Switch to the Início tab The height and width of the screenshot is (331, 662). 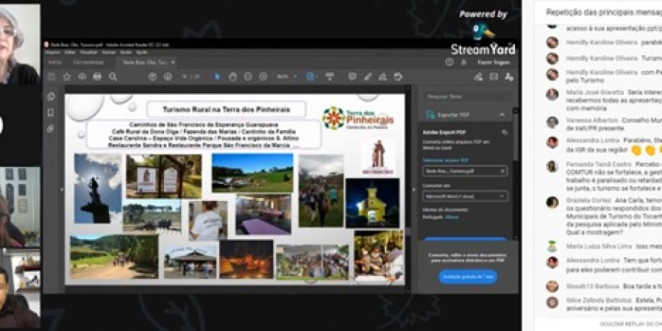click(x=55, y=63)
